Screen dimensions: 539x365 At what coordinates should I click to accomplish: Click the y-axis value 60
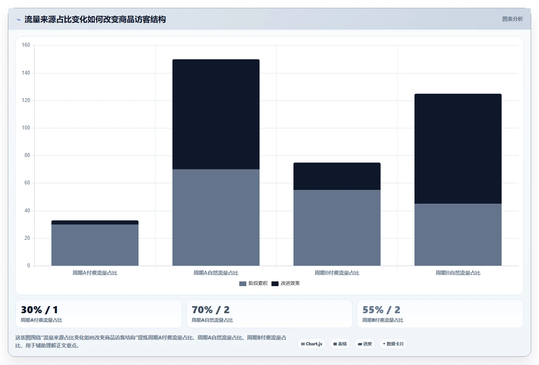[x=27, y=183]
